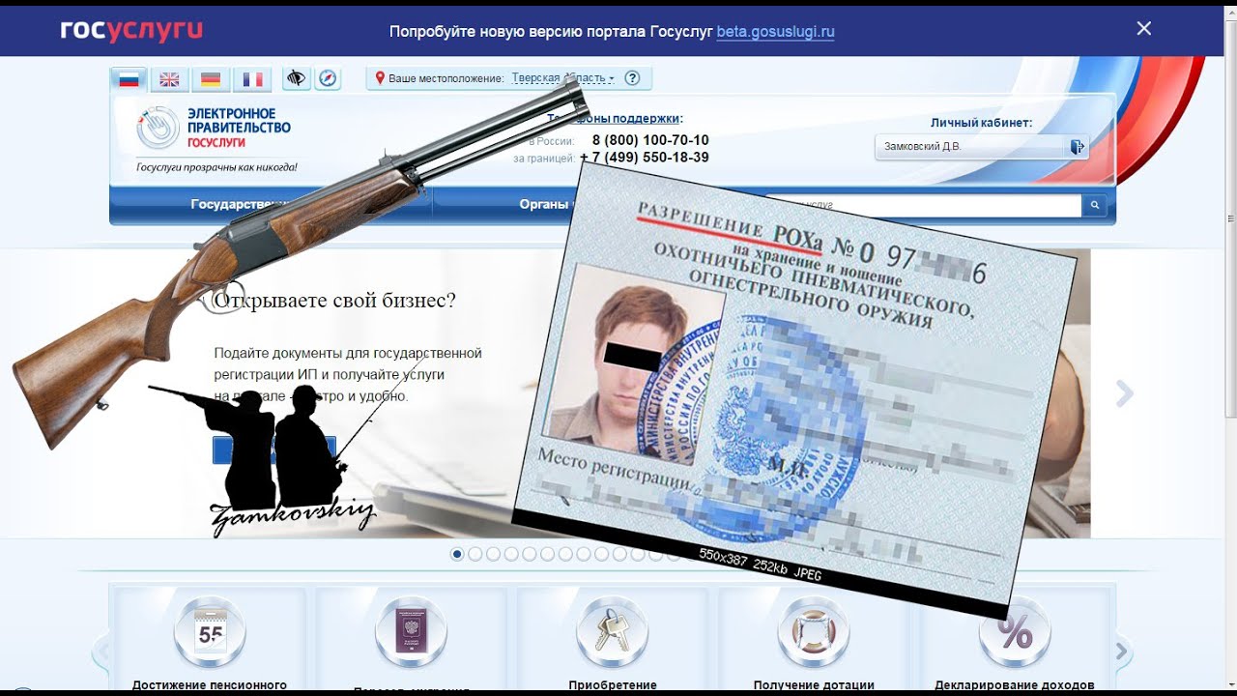Image resolution: width=1237 pixels, height=696 pixels.
Task: Open the Приобретение keys icon
Action: [x=612, y=632]
